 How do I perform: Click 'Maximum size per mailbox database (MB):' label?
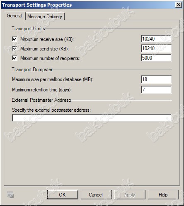53,79
